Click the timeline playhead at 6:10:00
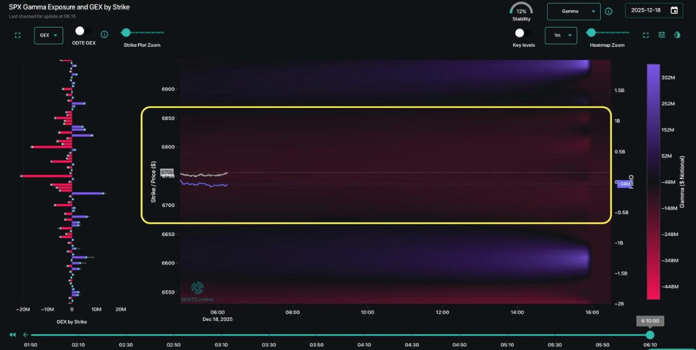The width and height of the screenshot is (696, 350). coord(650,335)
